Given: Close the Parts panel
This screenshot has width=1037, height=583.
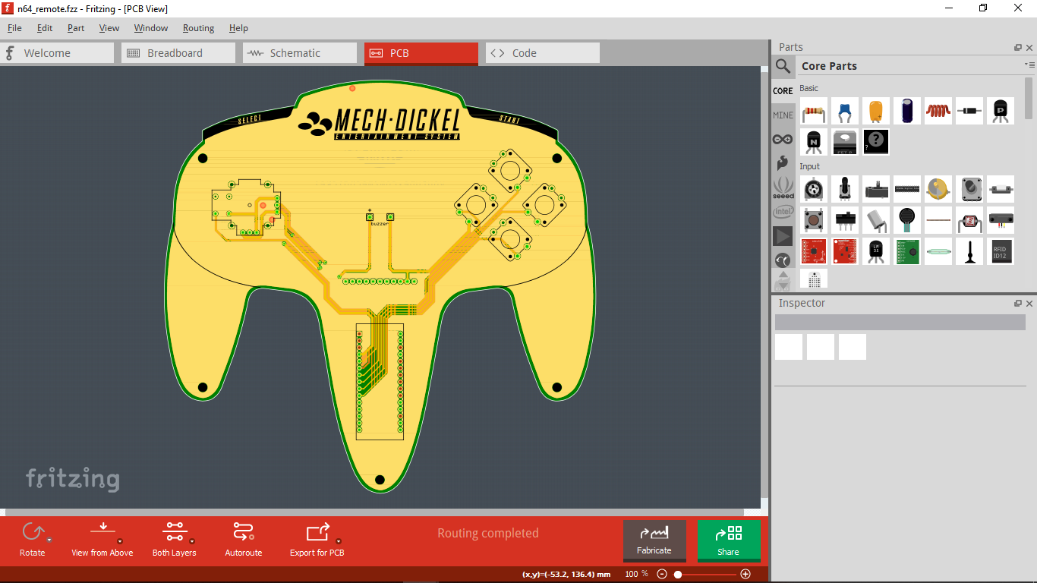Looking at the screenshot, I should (1029, 48).
